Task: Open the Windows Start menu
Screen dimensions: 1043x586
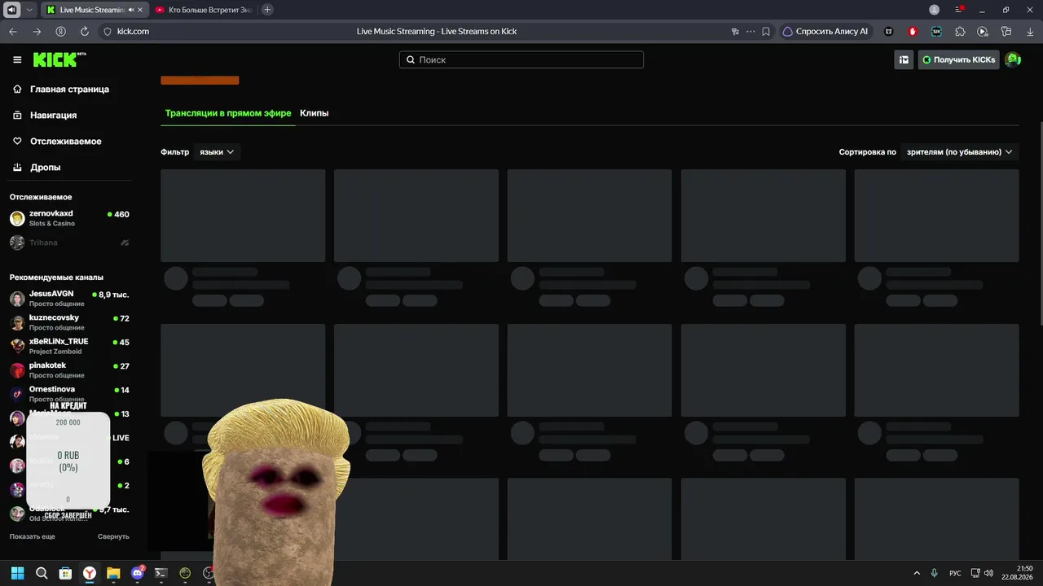Action: pyautogui.click(x=17, y=573)
